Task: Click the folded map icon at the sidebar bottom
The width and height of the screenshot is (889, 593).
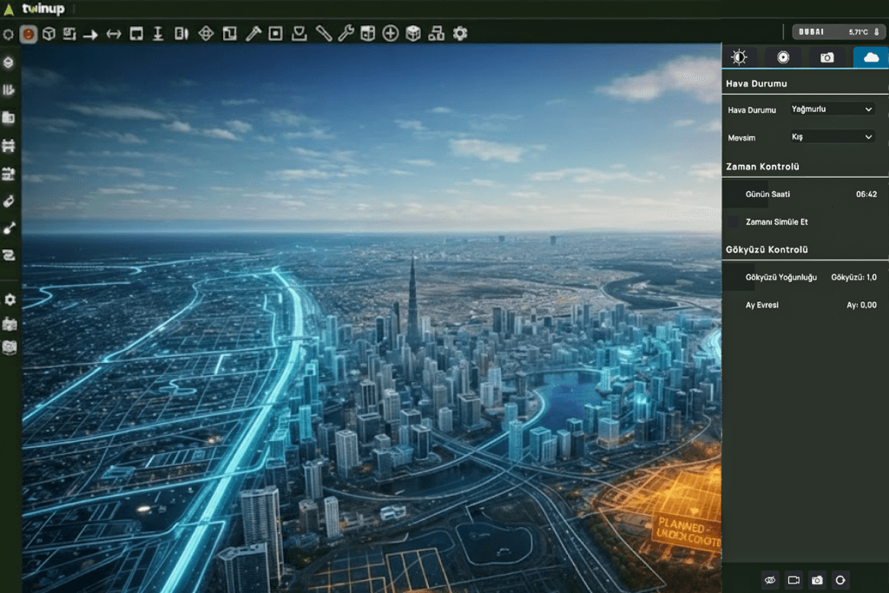Action: click(10, 347)
